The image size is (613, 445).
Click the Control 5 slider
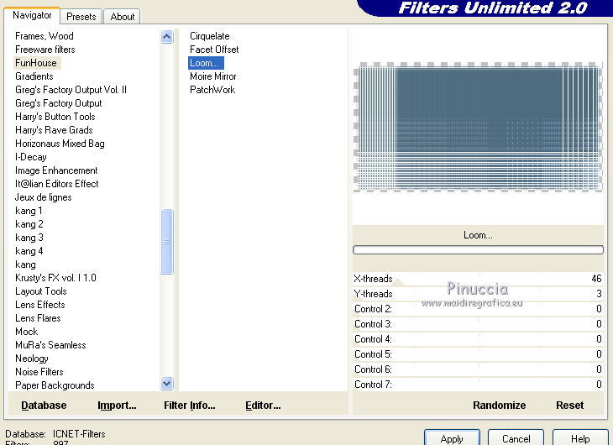478,354
